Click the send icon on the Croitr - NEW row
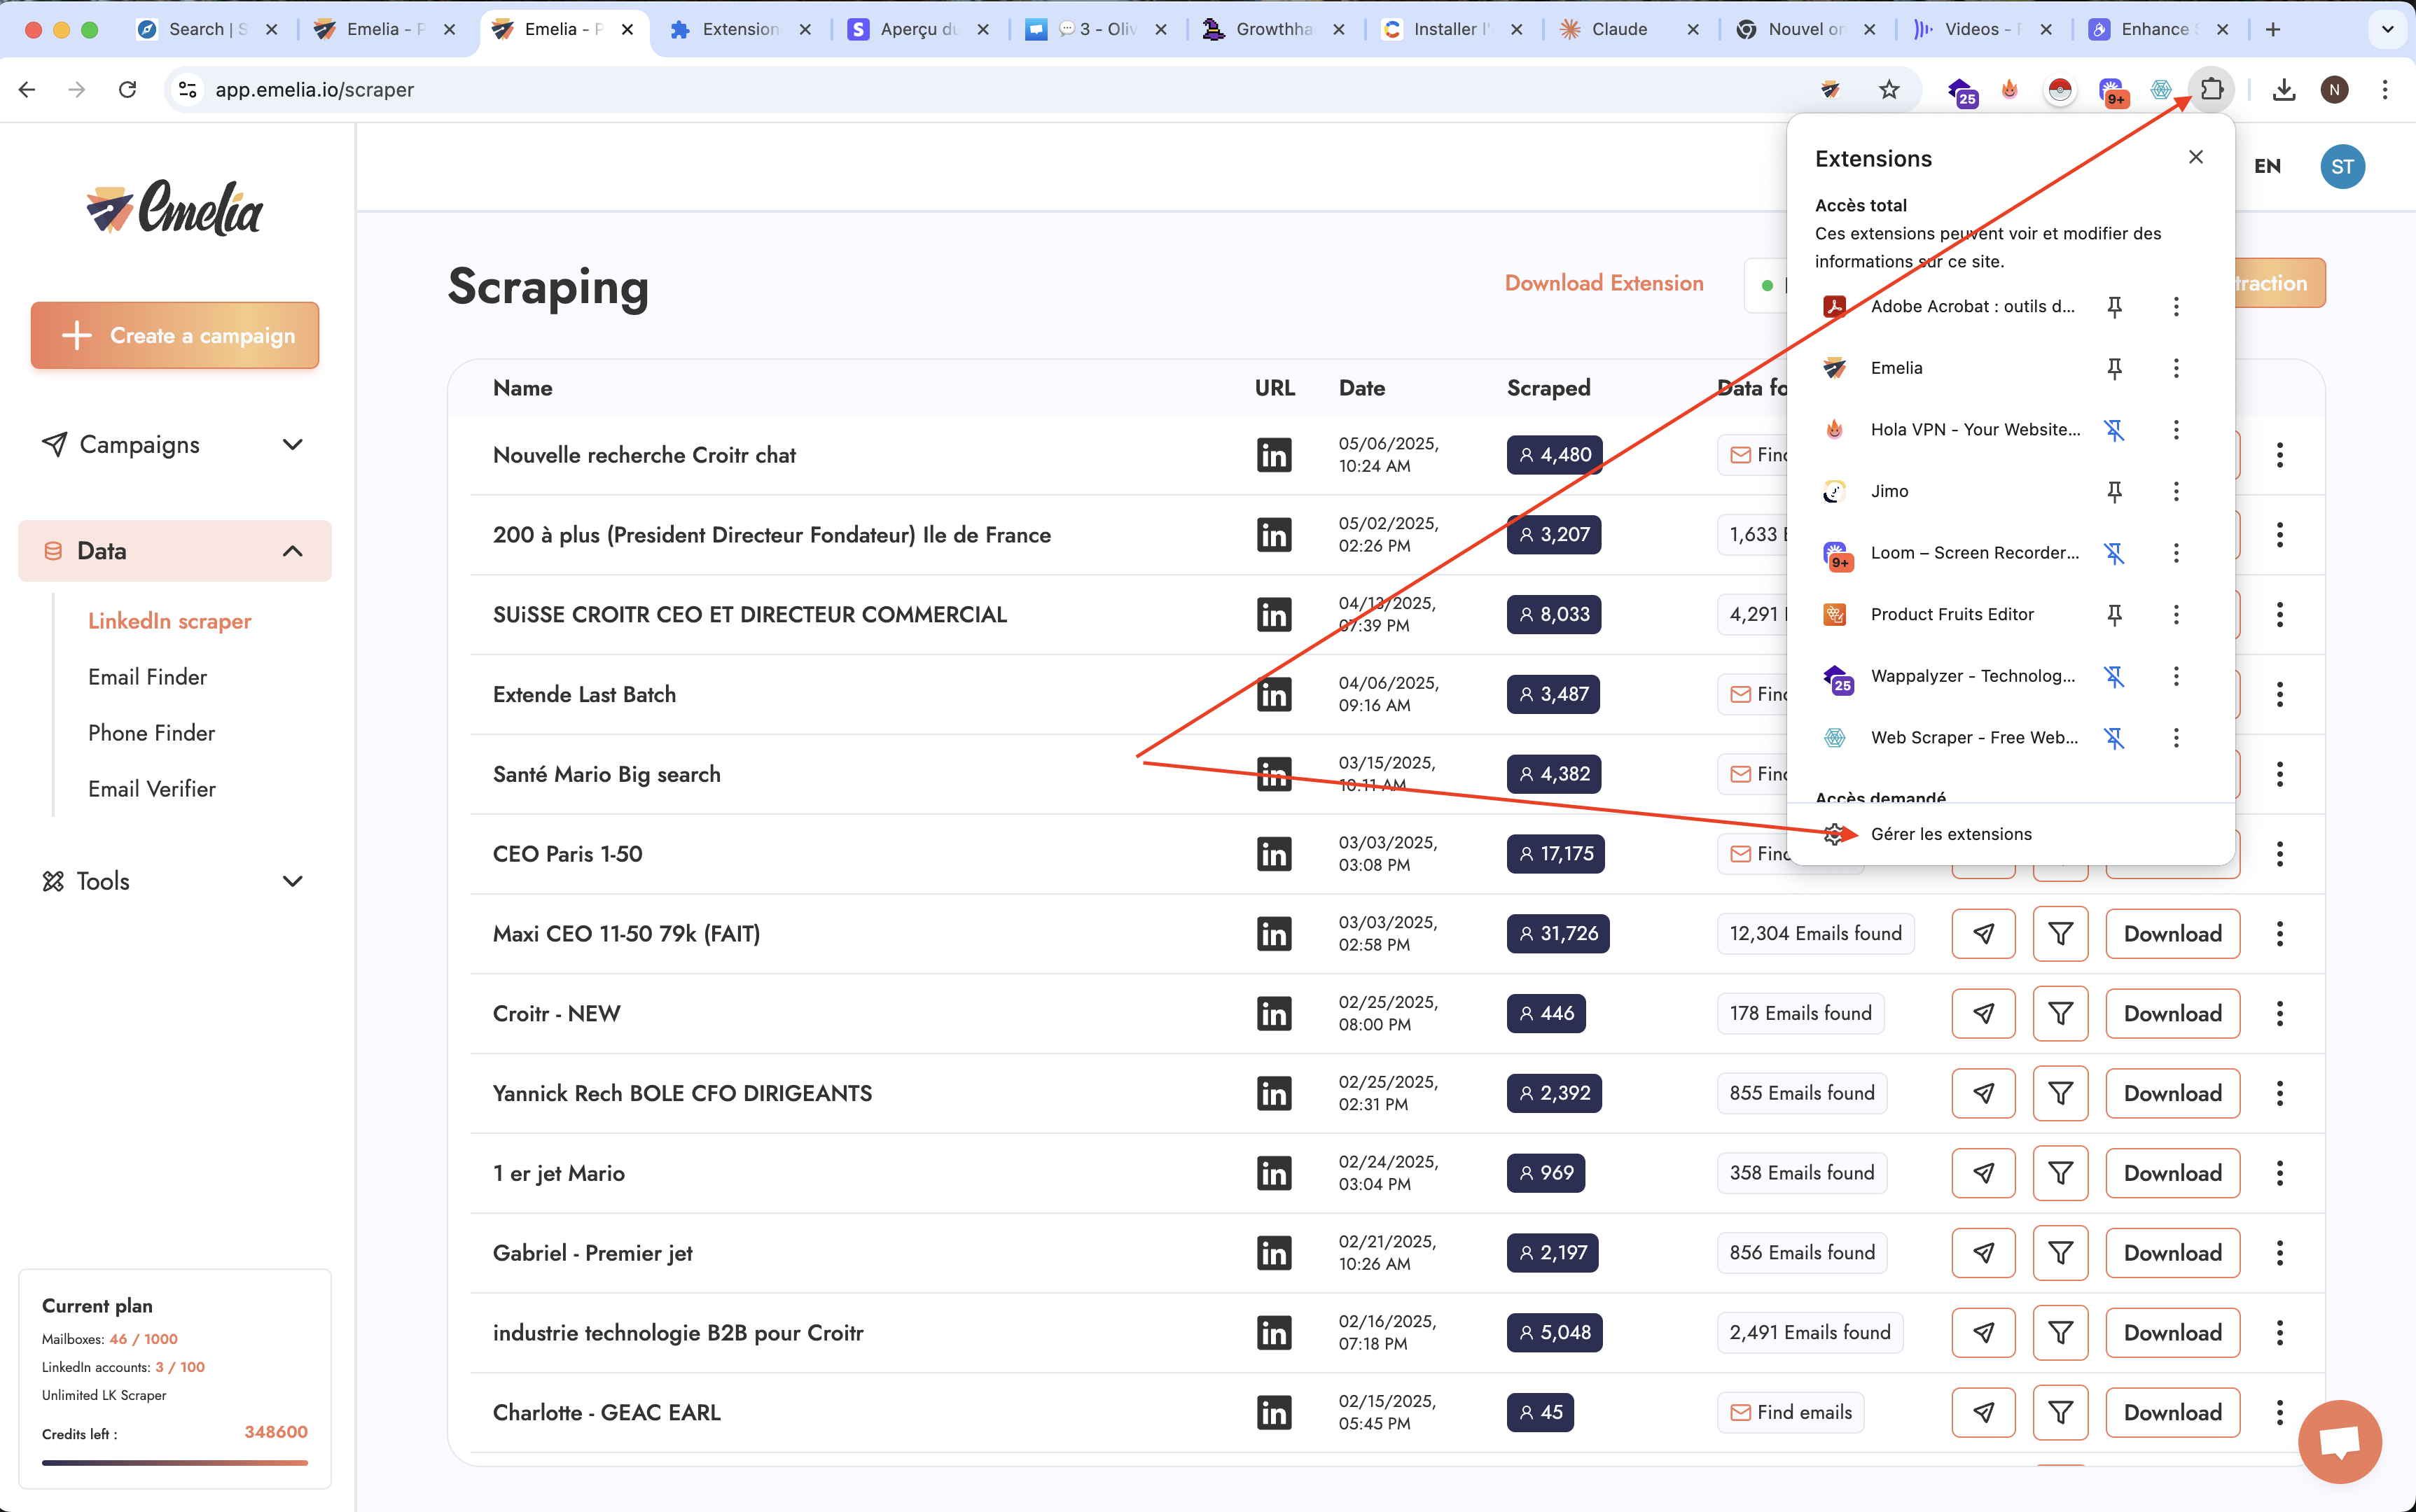The width and height of the screenshot is (2416, 1512). click(x=1983, y=1013)
